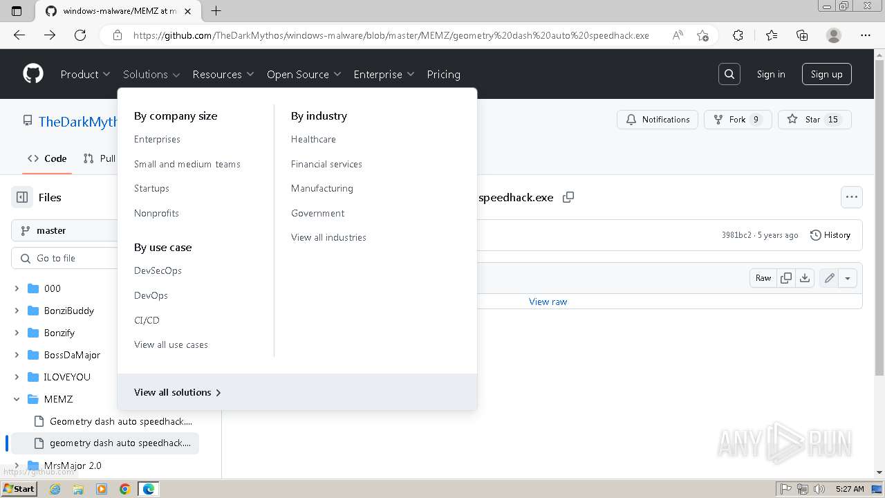Image resolution: width=885 pixels, height=498 pixels.
Task: Download the raw file icon
Action: tap(805, 278)
